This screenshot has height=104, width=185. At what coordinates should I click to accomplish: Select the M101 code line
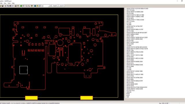point(128,95)
